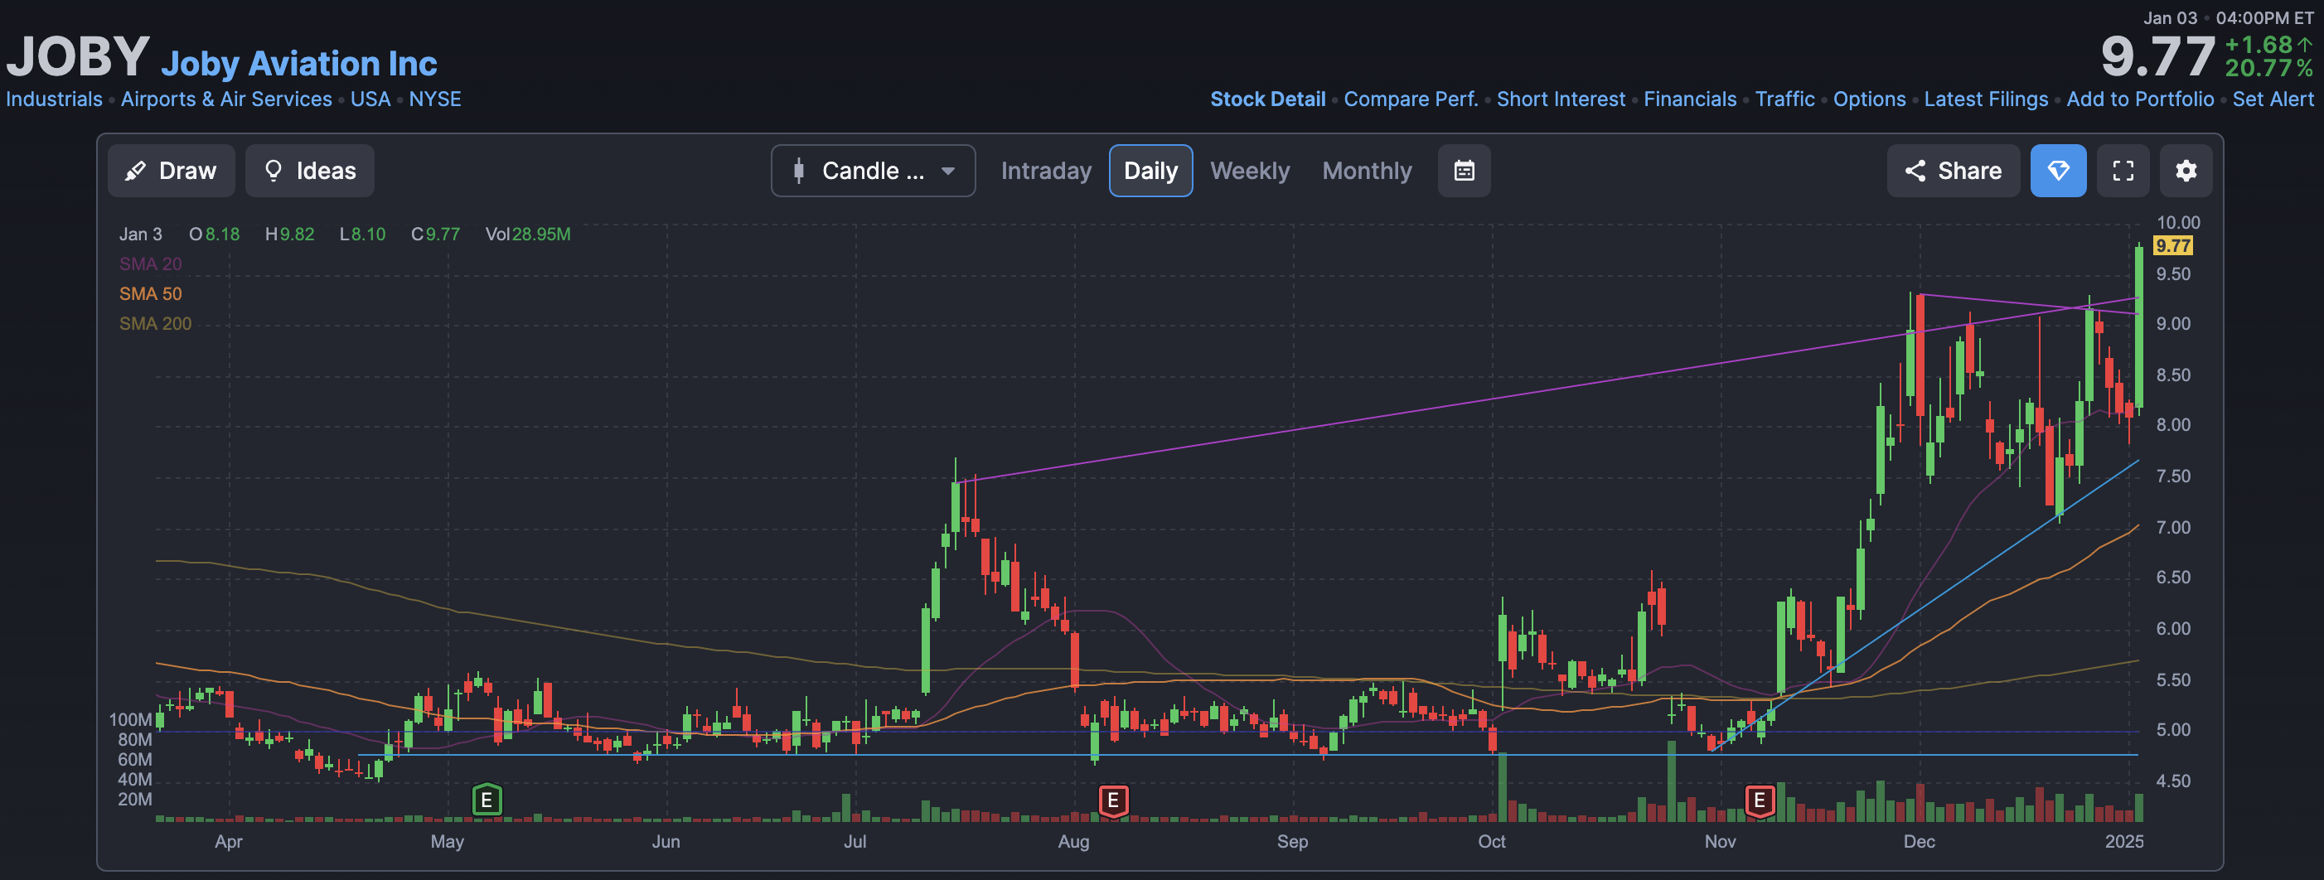Toggle fullscreen chart view
2324x880 pixels.
click(2123, 171)
